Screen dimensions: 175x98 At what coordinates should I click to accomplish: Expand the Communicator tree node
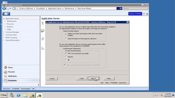click(x=4, y=35)
